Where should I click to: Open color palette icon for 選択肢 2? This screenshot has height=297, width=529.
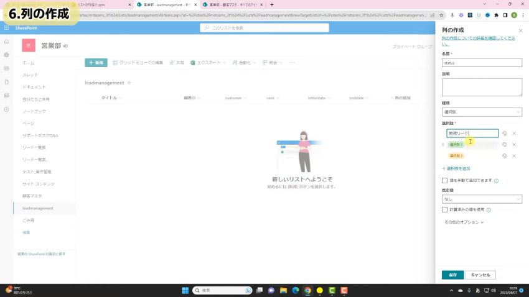coord(505,144)
